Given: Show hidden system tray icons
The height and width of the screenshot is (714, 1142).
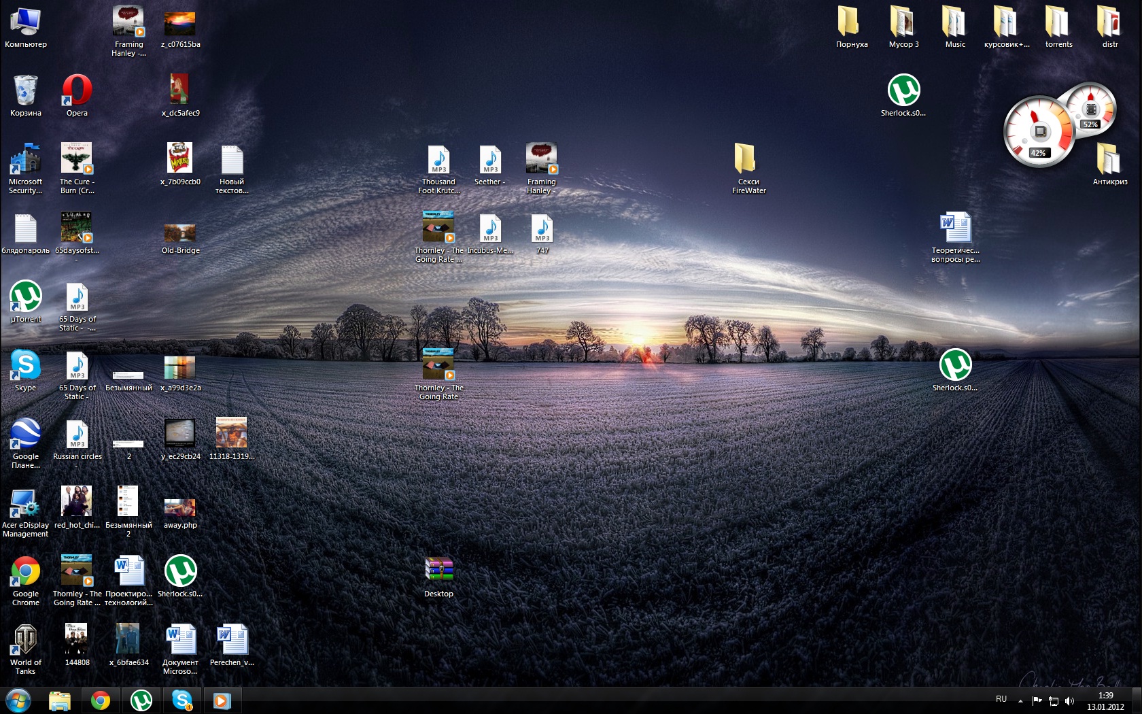Looking at the screenshot, I should [1020, 700].
